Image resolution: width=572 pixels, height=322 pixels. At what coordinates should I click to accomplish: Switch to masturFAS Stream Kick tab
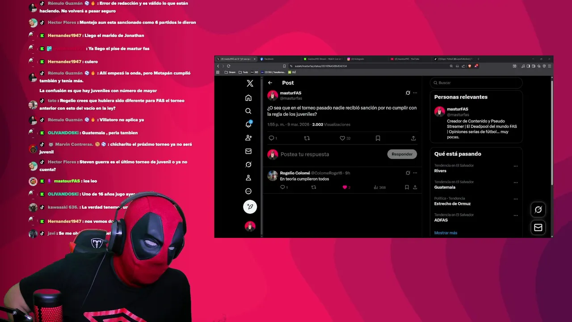point(324,59)
